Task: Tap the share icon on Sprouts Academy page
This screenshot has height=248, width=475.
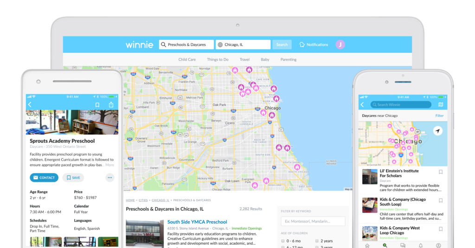Action: (111, 104)
